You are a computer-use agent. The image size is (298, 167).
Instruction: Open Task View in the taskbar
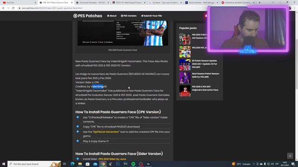65,164
